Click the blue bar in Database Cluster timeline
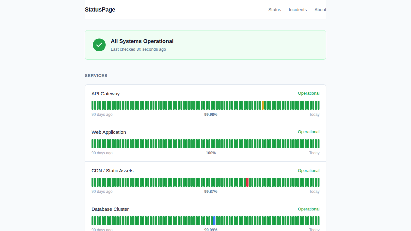Image resolution: width=411 pixels, height=231 pixels. pyautogui.click(x=214, y=221)
